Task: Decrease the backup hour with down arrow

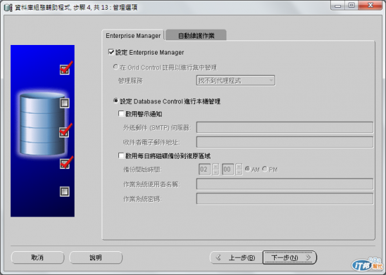Action: point(216,172)
